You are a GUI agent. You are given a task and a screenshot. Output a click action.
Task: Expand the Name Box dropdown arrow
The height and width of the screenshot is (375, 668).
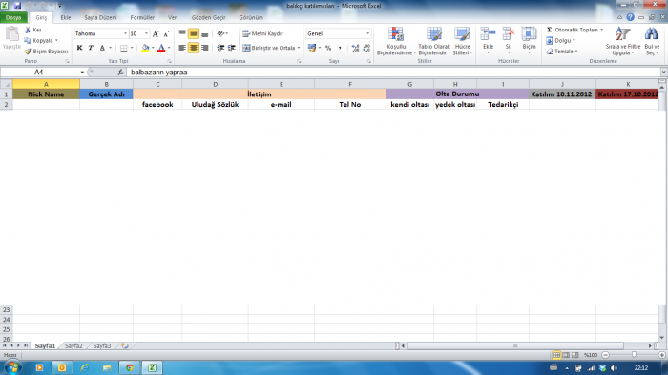[82, 72]
